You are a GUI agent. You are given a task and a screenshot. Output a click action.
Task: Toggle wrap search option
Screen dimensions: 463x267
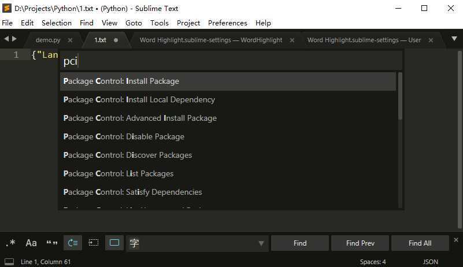tap(73, 243)
